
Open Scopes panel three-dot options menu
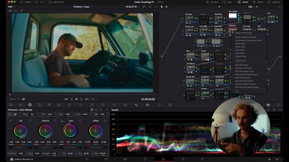pos(280,110)
